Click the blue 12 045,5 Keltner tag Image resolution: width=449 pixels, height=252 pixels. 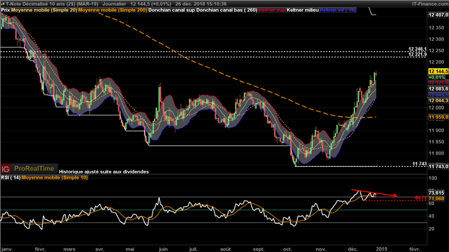(438, 95)
